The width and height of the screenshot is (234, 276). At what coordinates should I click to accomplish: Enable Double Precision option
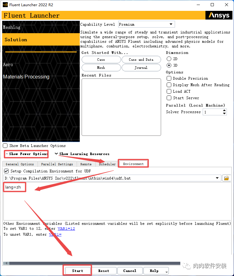(x=169, y=78)
